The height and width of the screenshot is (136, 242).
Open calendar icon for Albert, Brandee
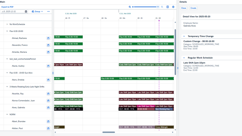(48, 121)
